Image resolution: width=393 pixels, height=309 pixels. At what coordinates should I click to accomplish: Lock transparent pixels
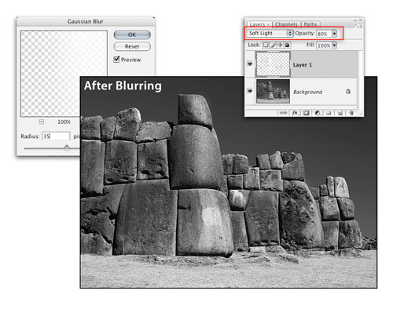(266, 45)
